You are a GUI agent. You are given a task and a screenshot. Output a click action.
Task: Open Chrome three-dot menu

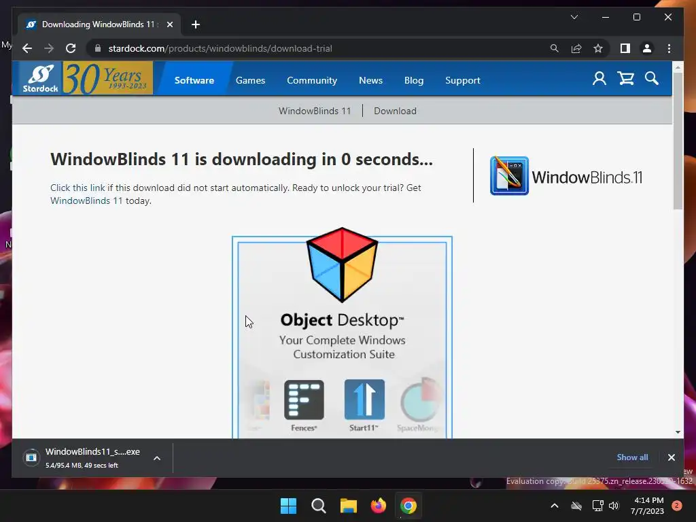[x=669, y=48]
